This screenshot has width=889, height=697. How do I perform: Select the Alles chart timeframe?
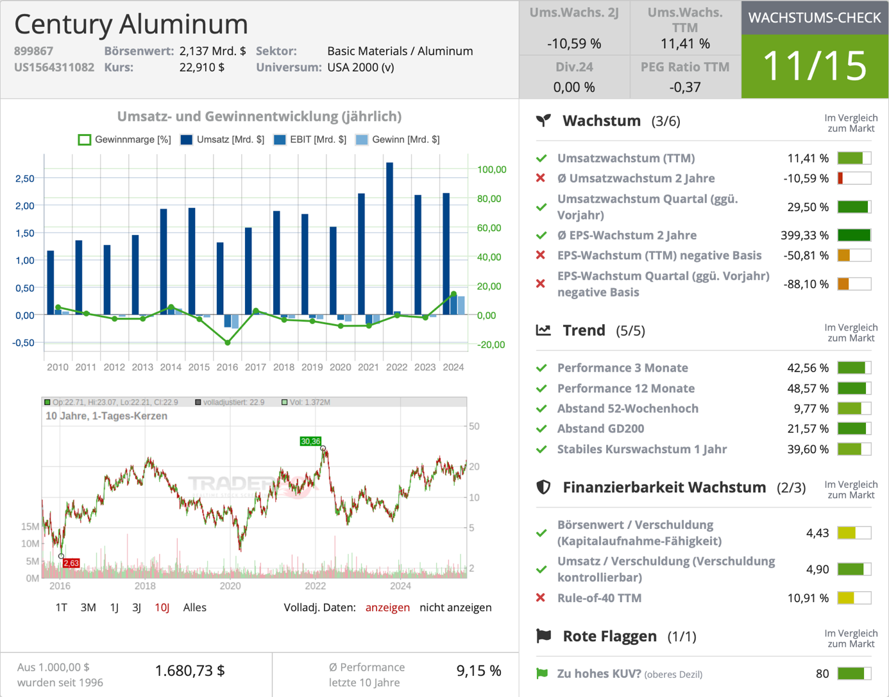[x=195, y=607]
